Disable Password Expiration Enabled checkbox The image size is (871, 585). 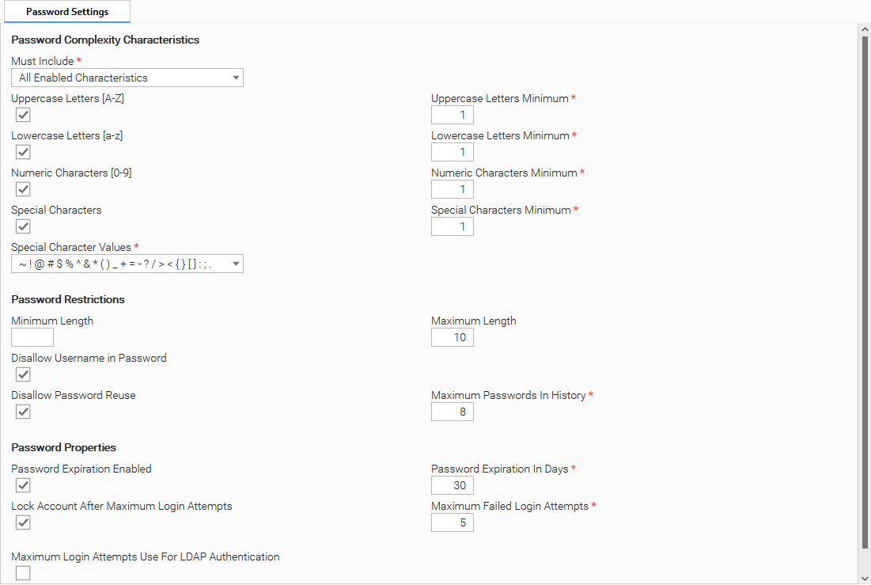(23, 485)
